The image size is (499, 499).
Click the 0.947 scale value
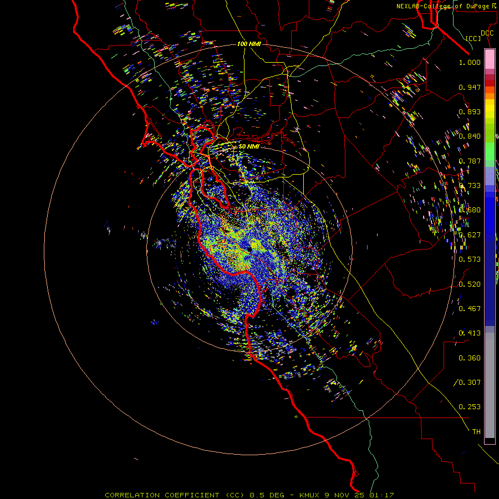point(470,87)
